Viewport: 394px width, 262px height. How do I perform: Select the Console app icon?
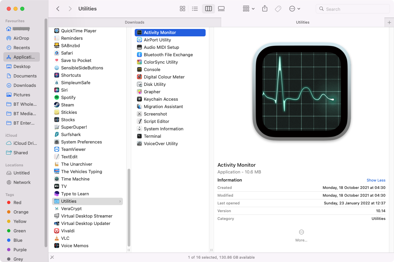[x=139, y=69]
